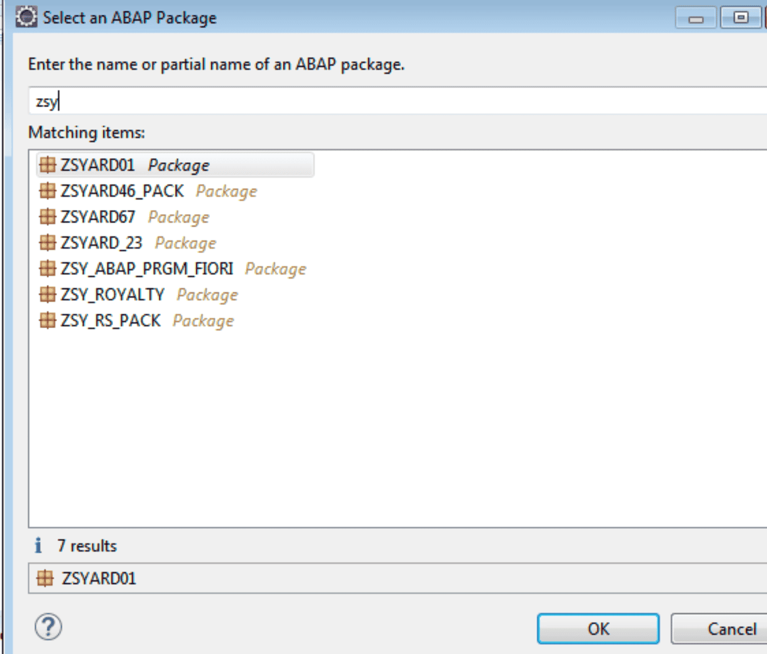Confirm selection with the OK button
The height and width of the screenshot is (654, 767).
(x=598, y=628)
